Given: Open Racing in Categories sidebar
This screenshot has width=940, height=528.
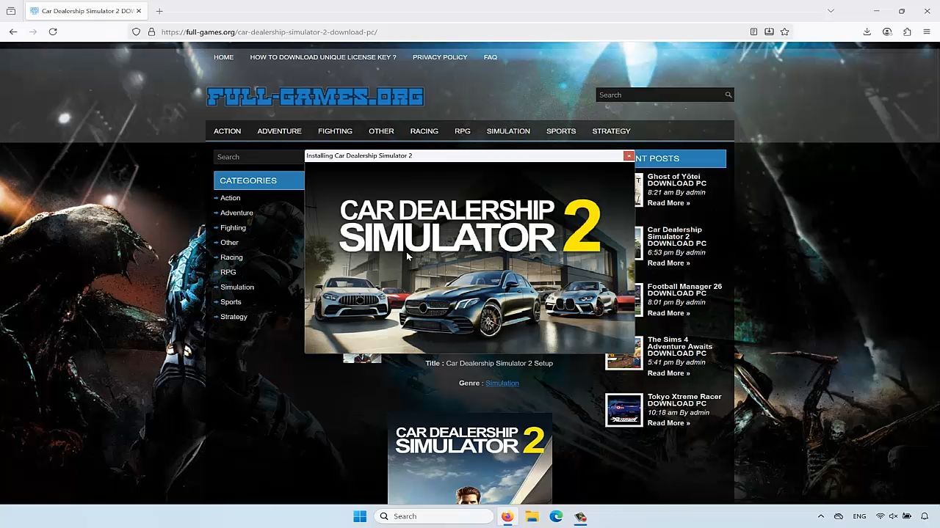Looking at the screenshot, I should tap(231, 257).
